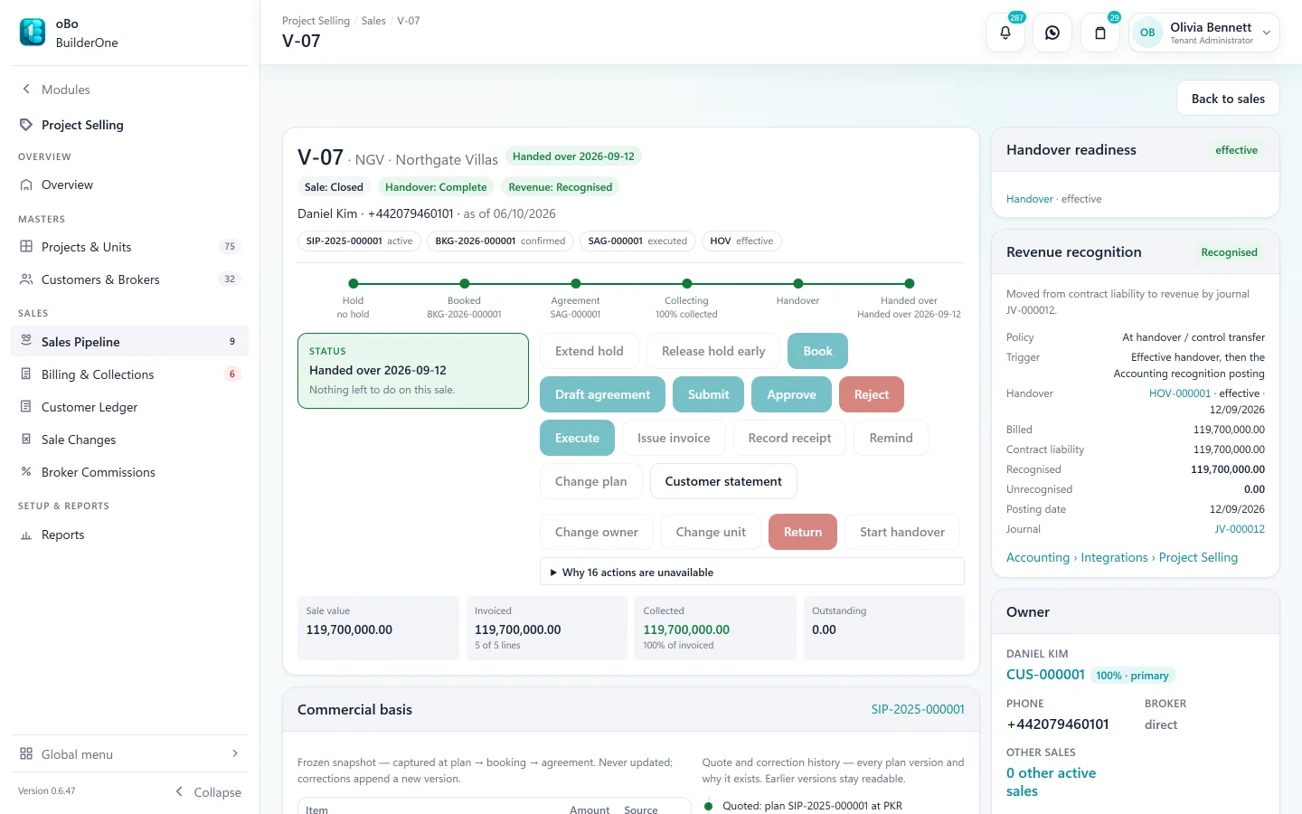The image size is (1302, 814).
Task: Open journal link JV-000012
Action: (x=1240, y=529)
